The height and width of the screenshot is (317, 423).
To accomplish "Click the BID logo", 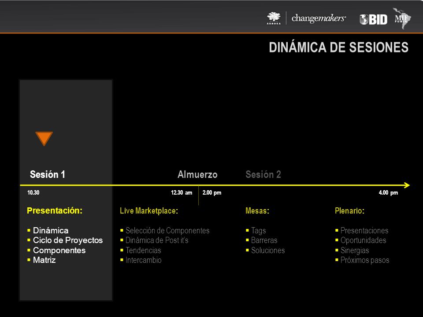I will click(x=373, y=19).
